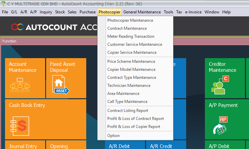Open the G/L menu
This screenshot has width=249, height=149.
14,12
